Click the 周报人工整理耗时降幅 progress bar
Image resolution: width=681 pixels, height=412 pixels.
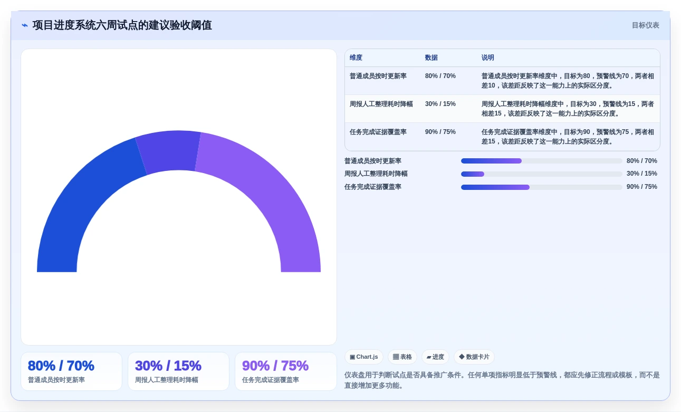(542, 174)
